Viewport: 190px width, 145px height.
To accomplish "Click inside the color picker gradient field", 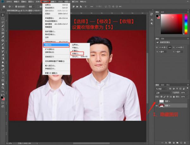I will click(171, 24).
